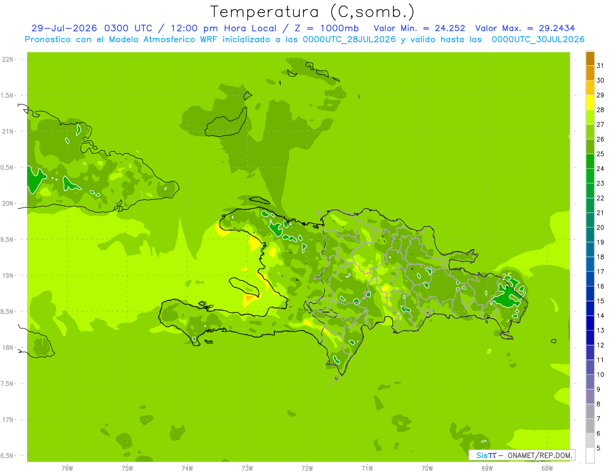
Task: Pick the dark green legend swatch between 24 and 25
Action: click(x=590, y=161)
